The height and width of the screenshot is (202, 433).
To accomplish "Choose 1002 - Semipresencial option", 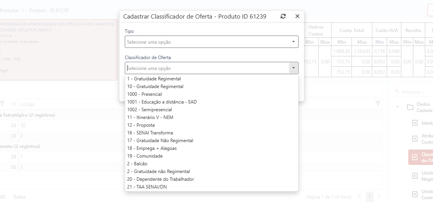I will click(x=149, y=110).
